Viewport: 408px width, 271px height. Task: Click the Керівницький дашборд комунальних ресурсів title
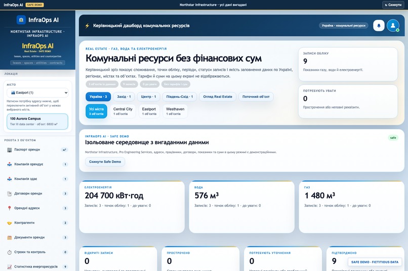[141, 26]
